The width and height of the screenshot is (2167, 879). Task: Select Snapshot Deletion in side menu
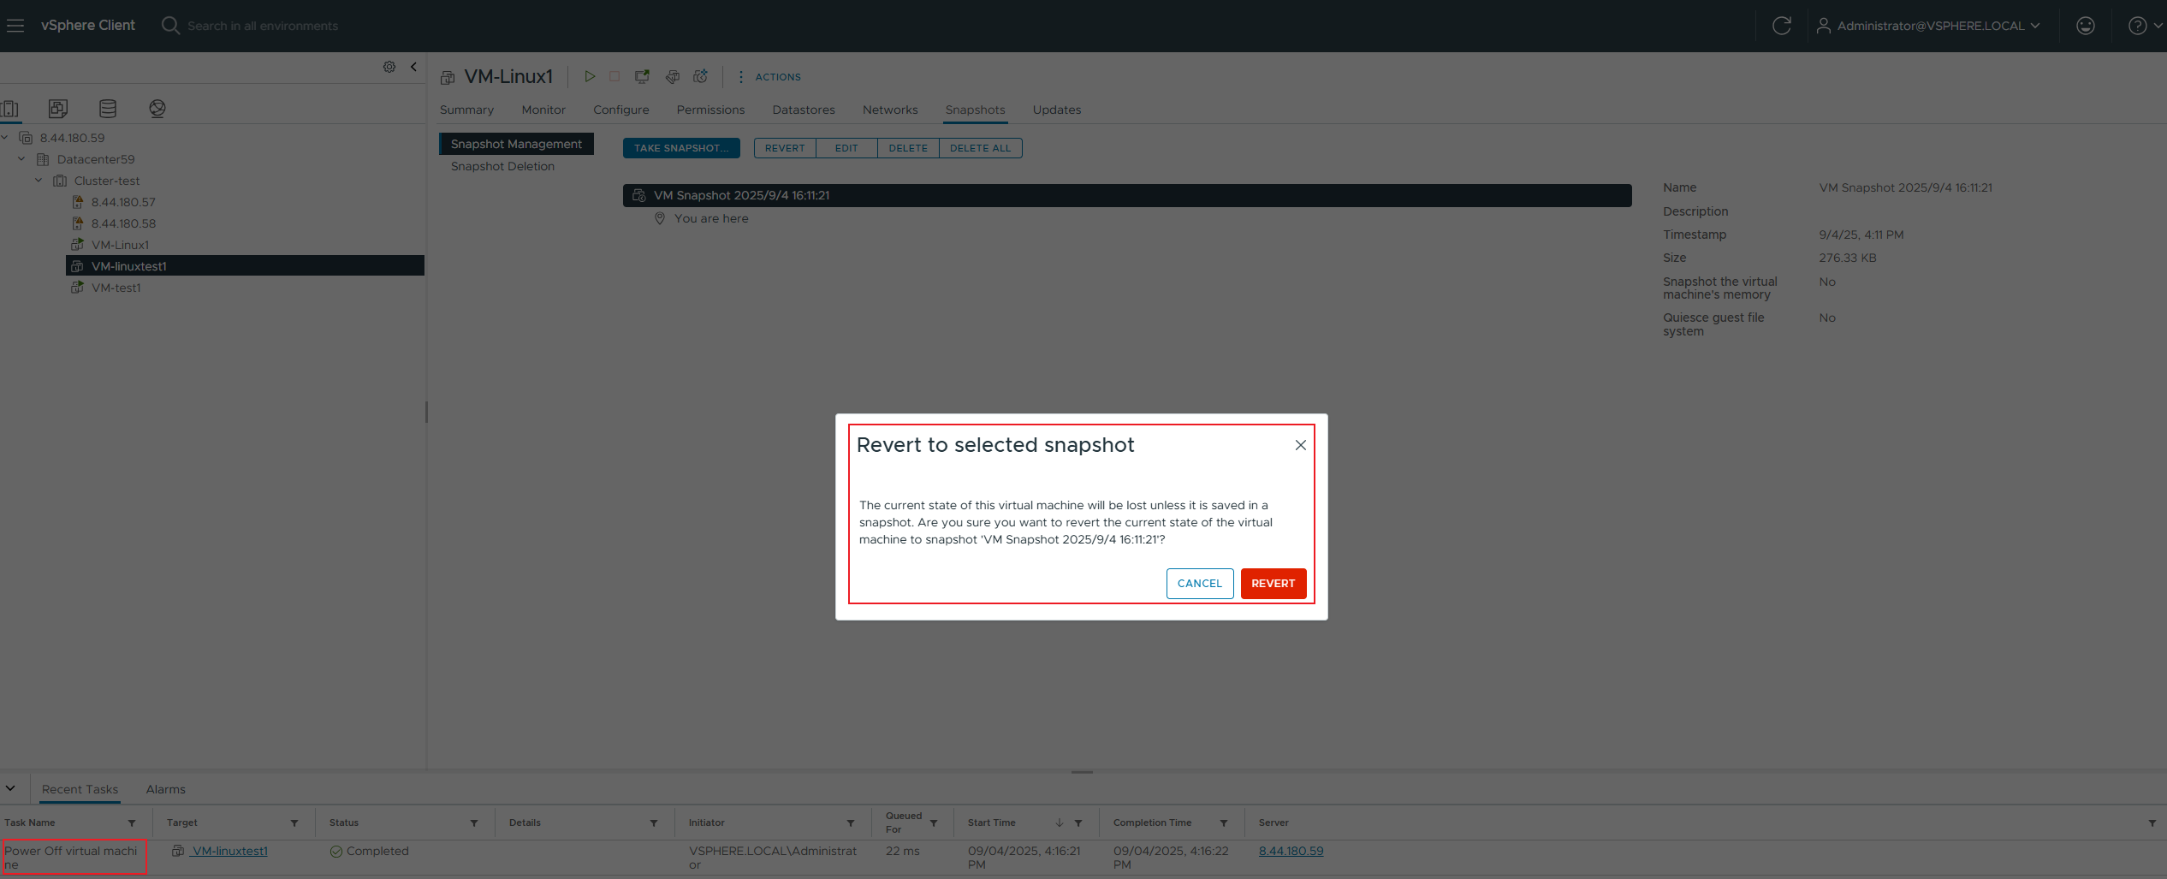coord(502,166)
